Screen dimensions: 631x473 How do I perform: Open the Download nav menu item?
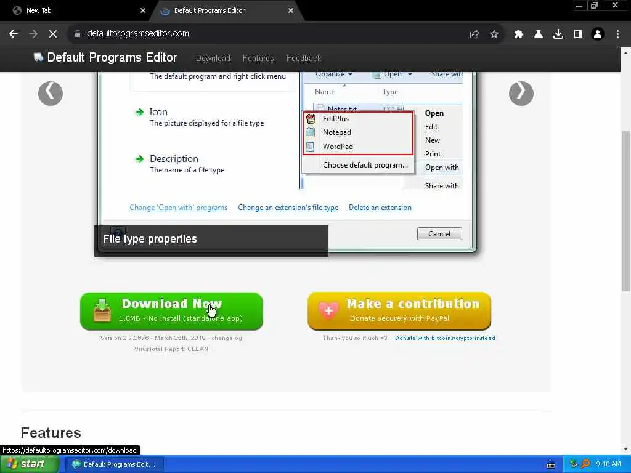[213, 59]
